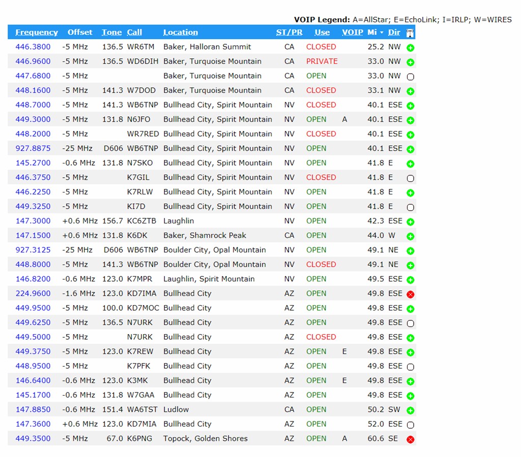The height and width of the screenshot is (457, 521).
Task: Click the VOIP column header
Action: 352,32
